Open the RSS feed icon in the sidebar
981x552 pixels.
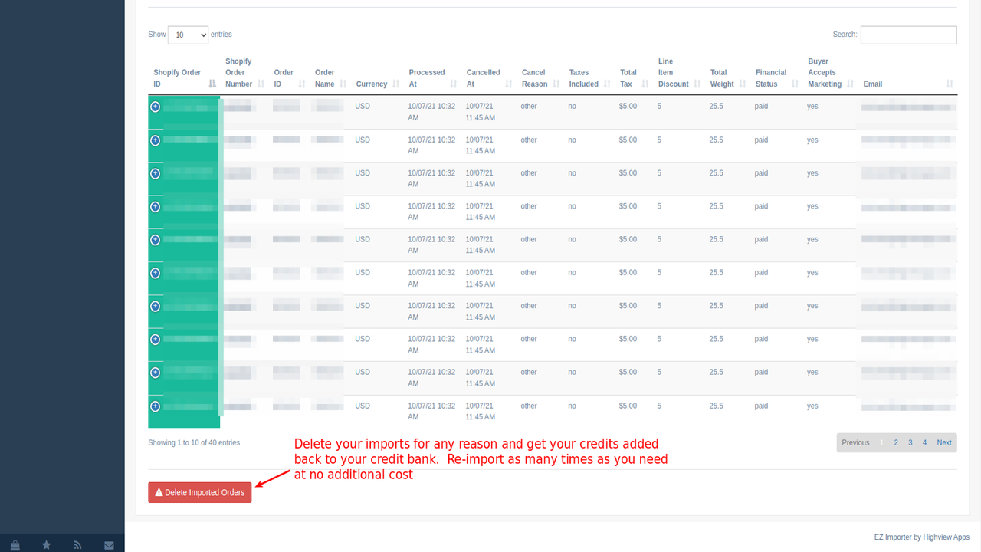click(x=77, y=544)
